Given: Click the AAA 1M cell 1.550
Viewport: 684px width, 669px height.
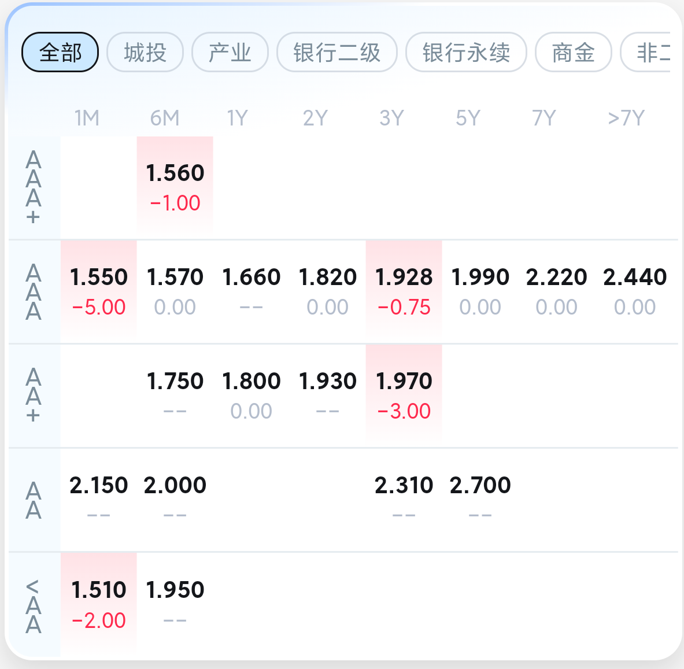Looking at the screenshot, I should tap(99, 292).
